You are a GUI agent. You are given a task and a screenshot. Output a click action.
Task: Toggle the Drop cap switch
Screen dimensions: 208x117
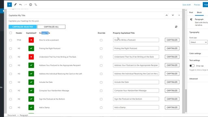tap(192, 66)
